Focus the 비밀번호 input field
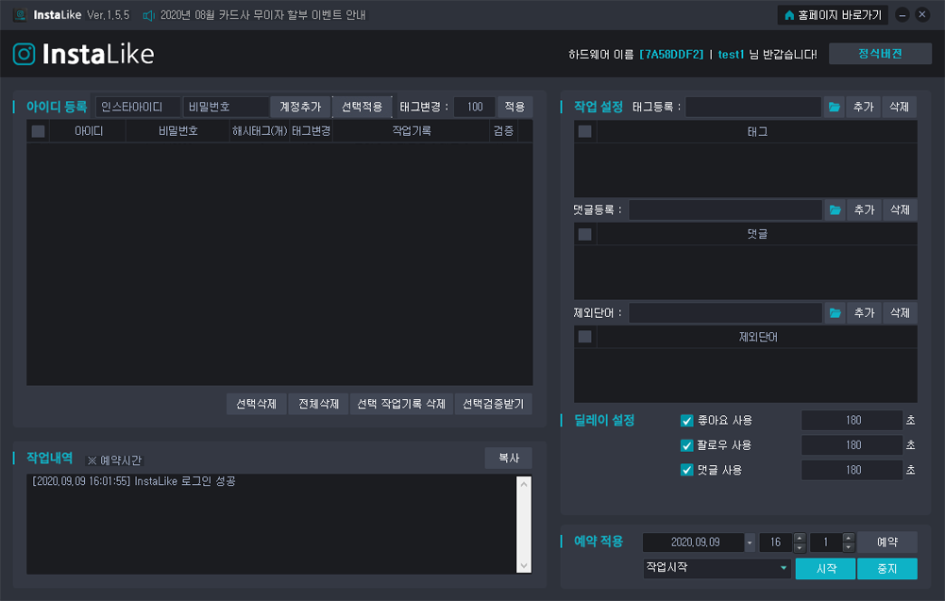Image resolution: width=945 pixels, height=601 pixels. click(226, 107)
